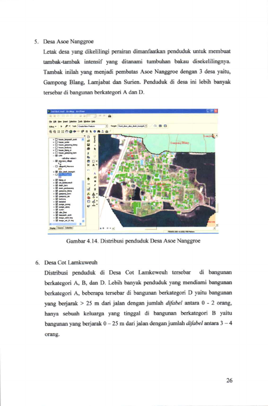Screen dimensions: 268x406
Task: Activate the Identify info tool
Action: [95, 132]
